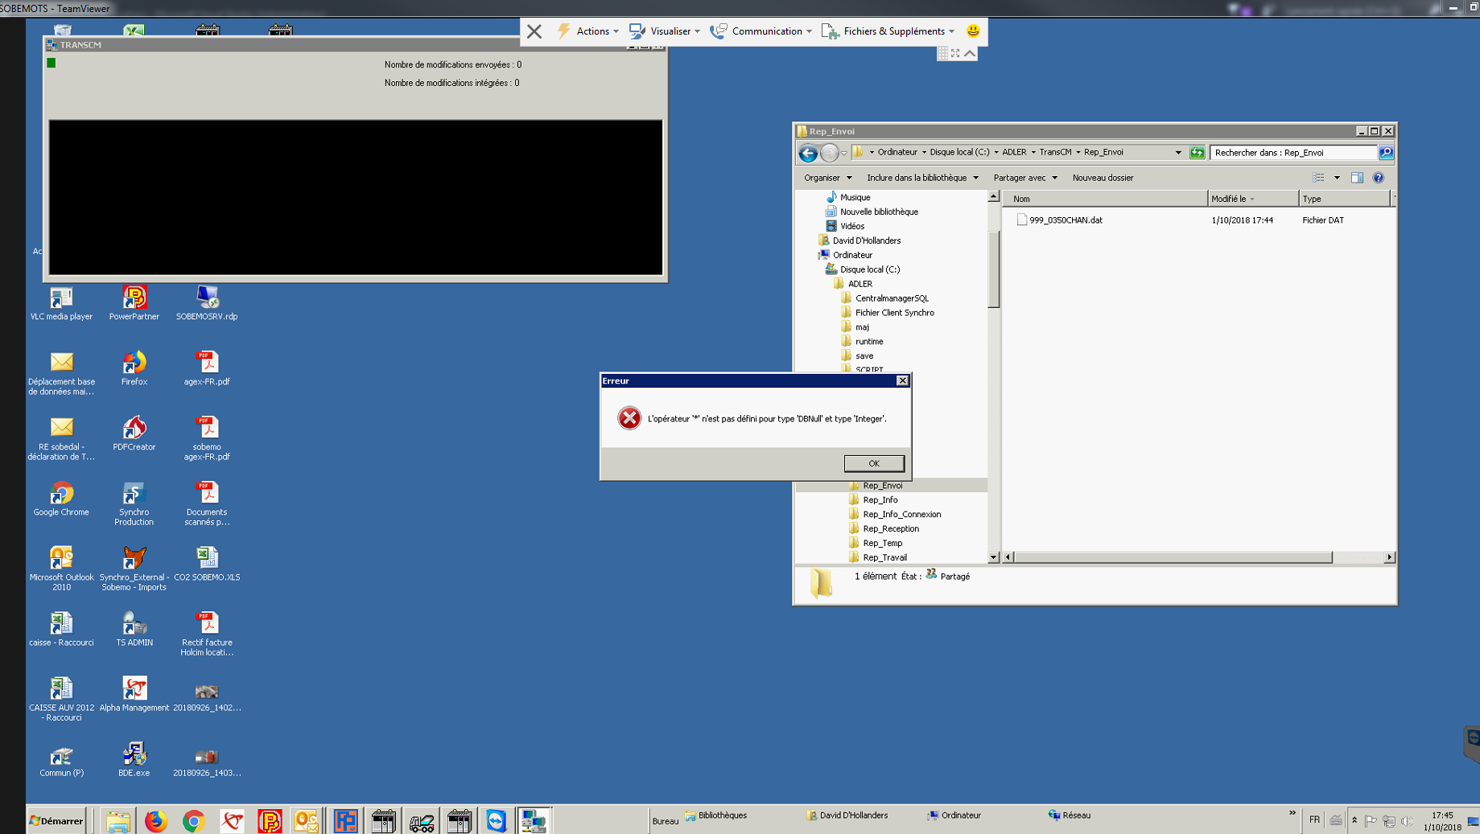Image resolution: width=1480 pixels, height=834 pixels.
Task: Click OK in the Erreur dialog
Action: click(873, 463)
